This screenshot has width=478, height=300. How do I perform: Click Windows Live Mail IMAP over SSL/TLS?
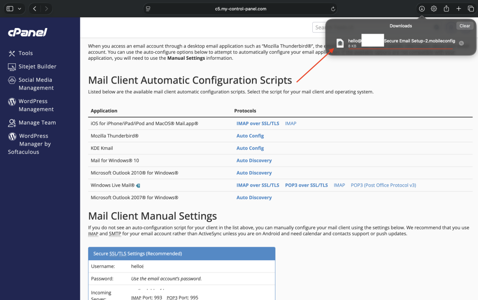pyautogui.click(x=258, y=185)
